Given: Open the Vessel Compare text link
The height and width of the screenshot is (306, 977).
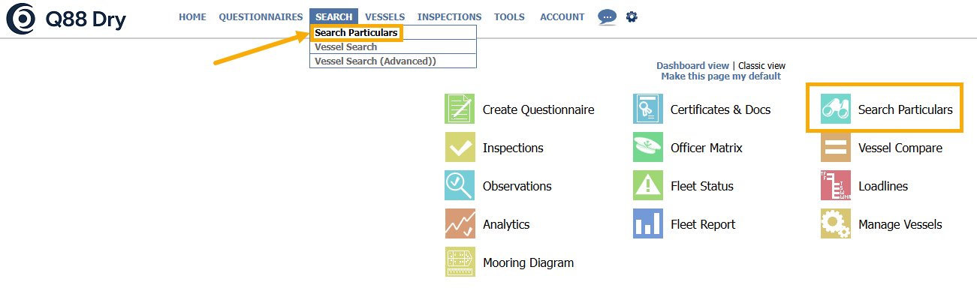Looking at the screenshot, I should click(x=900, y=148).
